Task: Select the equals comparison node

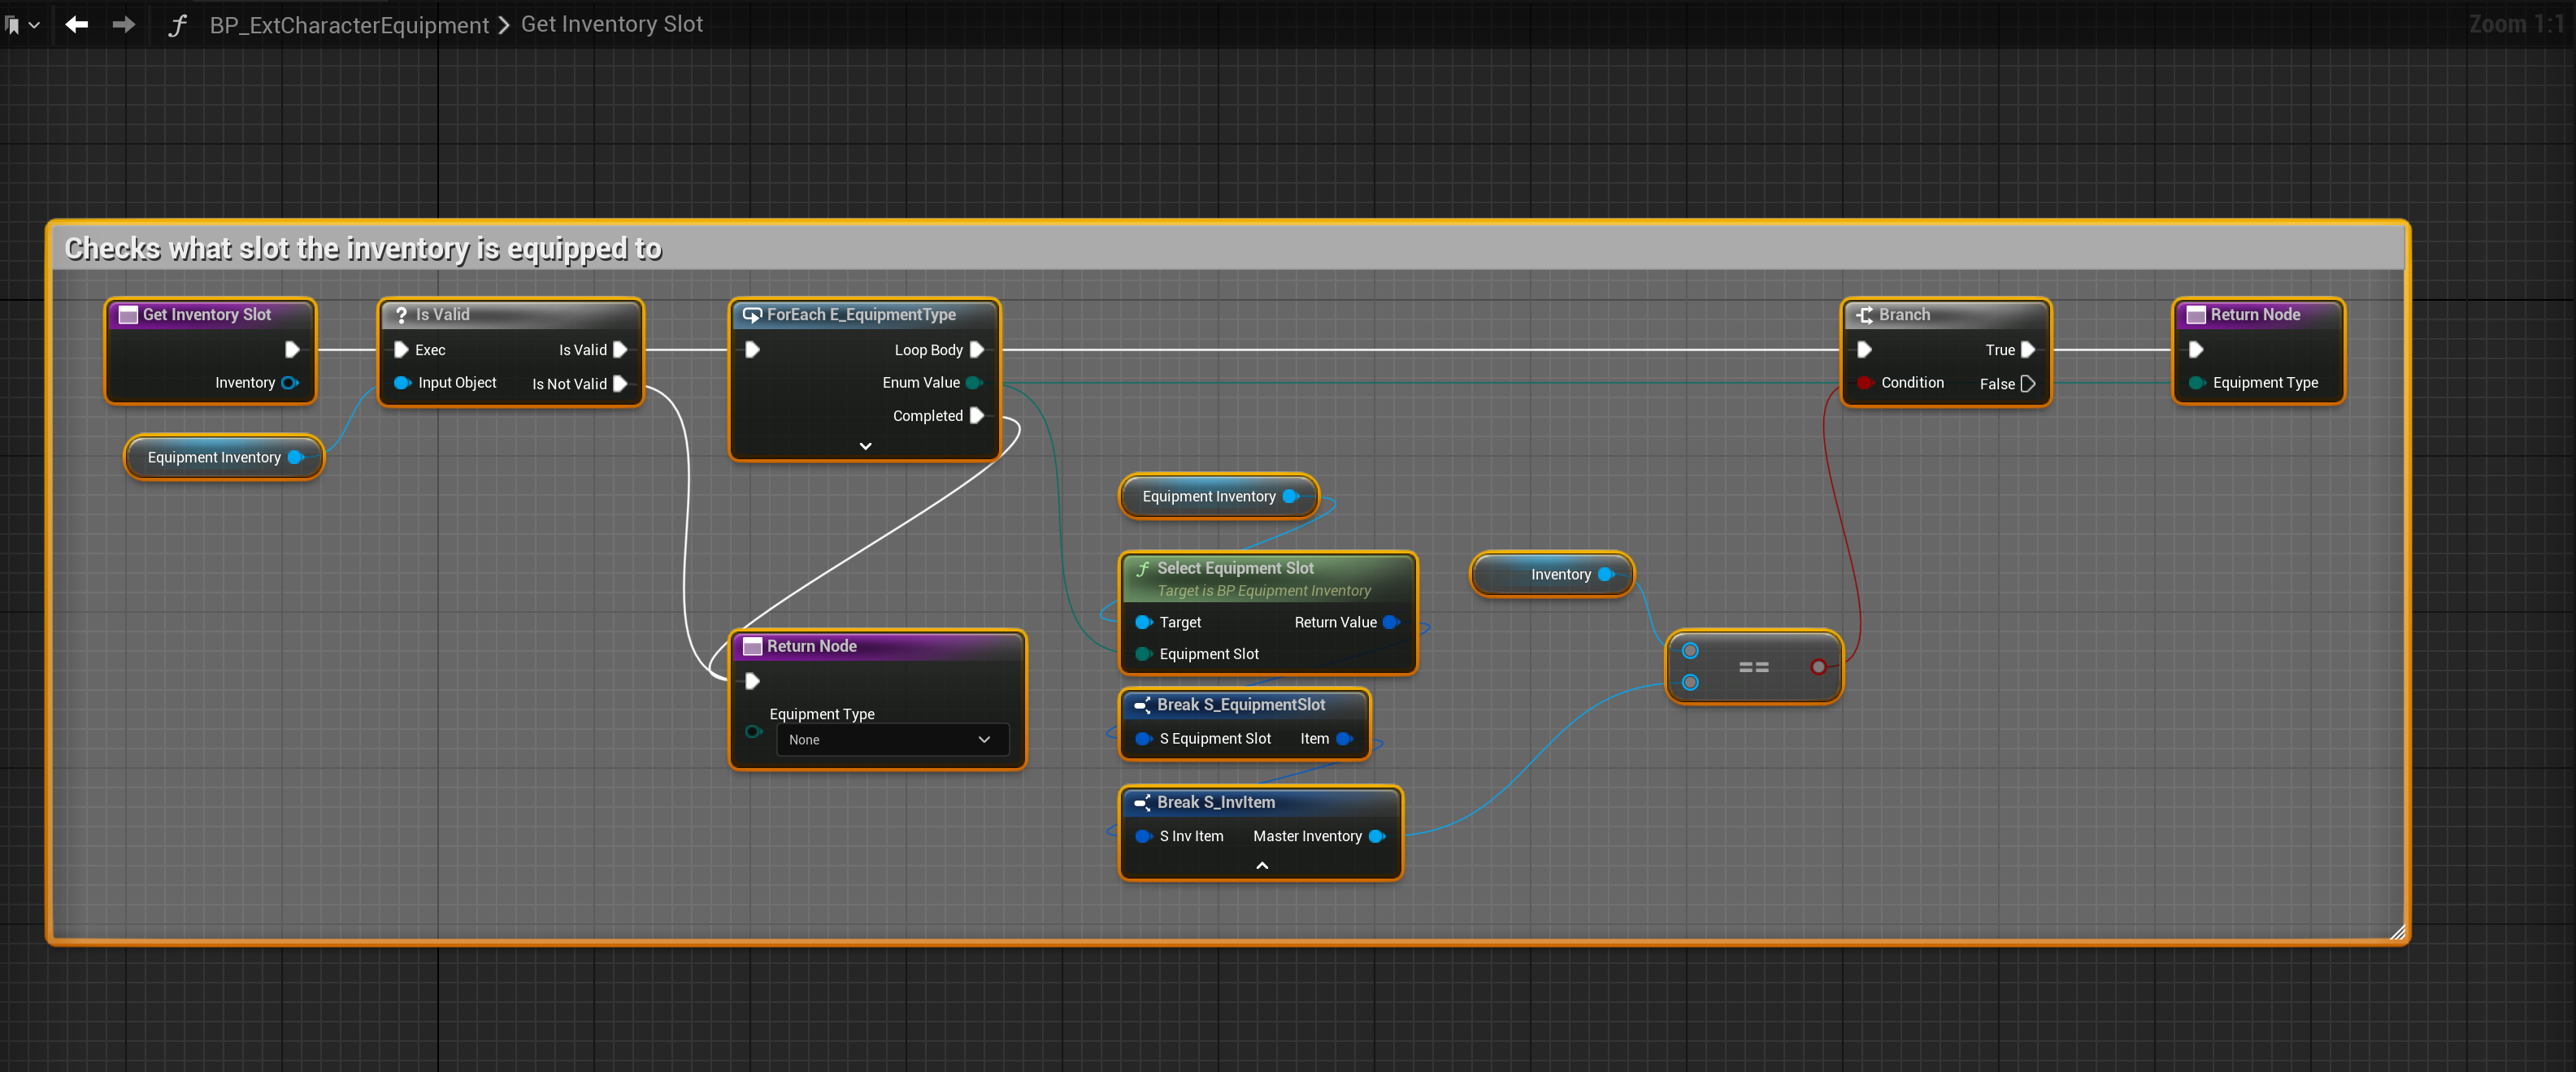Action: point(1753,667)
